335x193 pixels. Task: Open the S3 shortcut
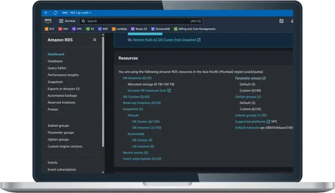[x=90, y=29]
